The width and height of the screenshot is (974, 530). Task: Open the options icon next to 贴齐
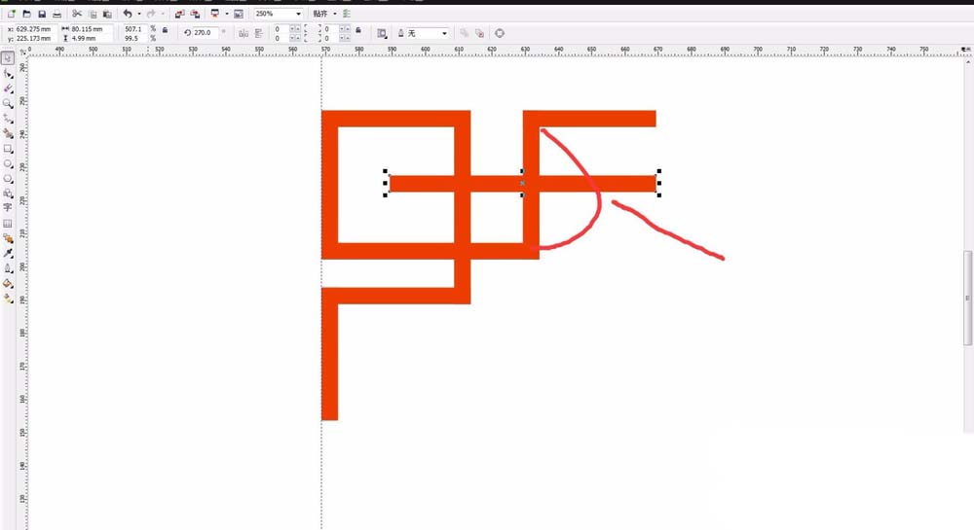click(x=347, y=14)
